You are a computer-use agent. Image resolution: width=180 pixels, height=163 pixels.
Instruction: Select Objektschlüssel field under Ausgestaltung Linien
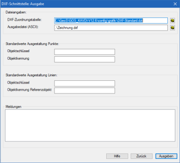pos(85,84)
